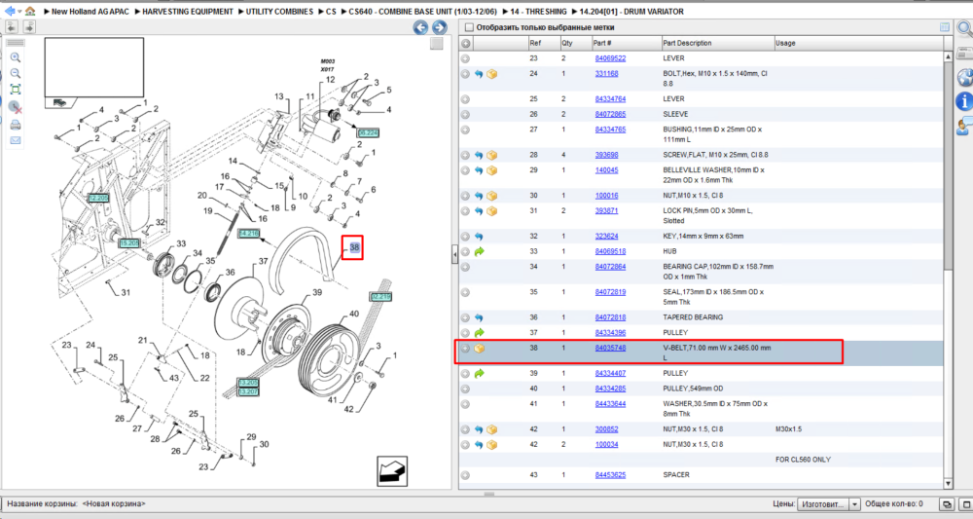Open part number link 100034
This screenshot has width=973, height=519.
coord(606,444)
